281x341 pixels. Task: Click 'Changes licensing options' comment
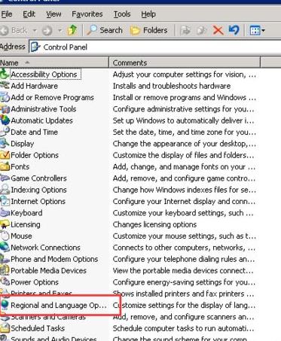click(154, 224)
